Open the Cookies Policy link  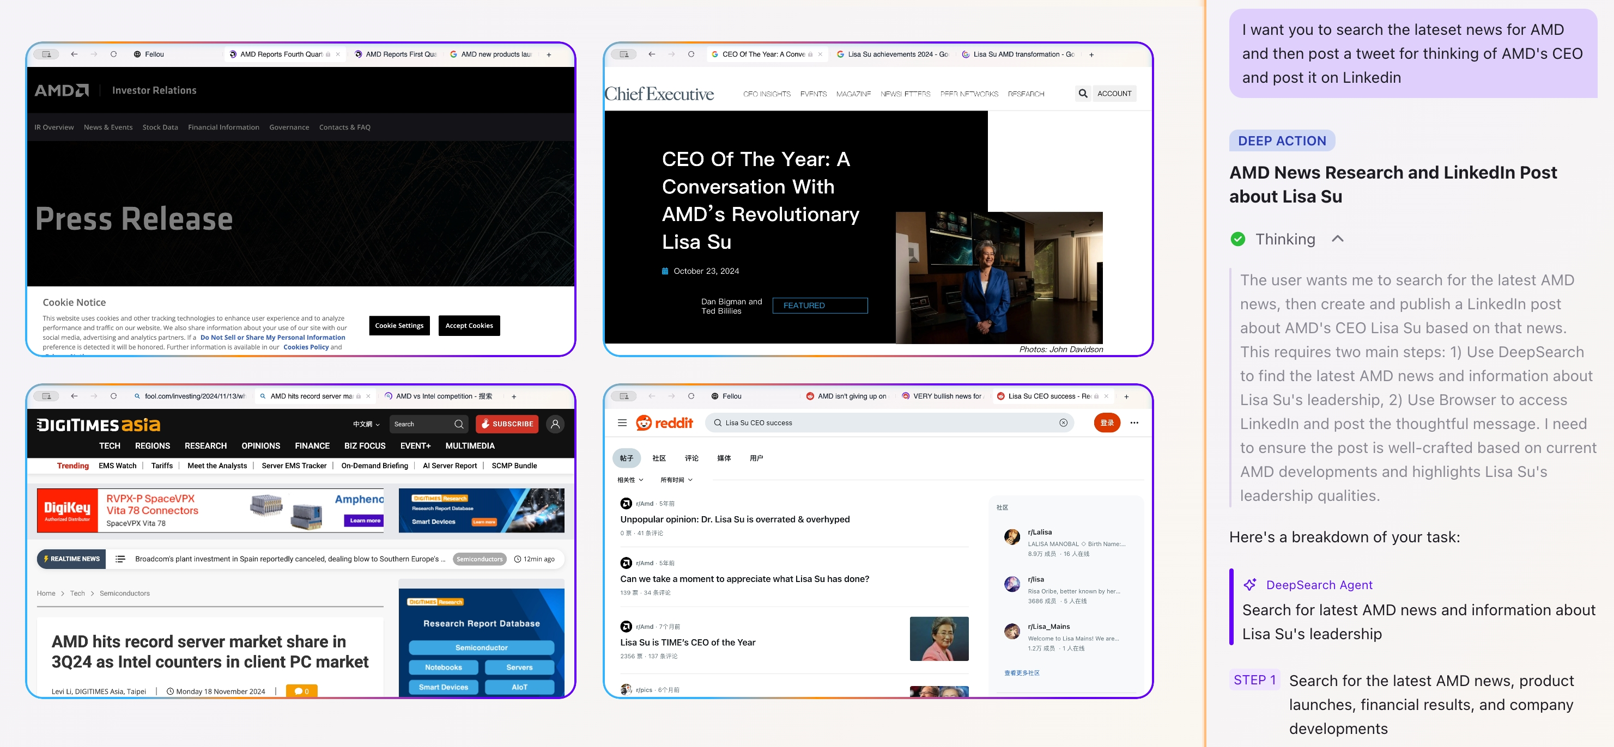click(306, 347)
